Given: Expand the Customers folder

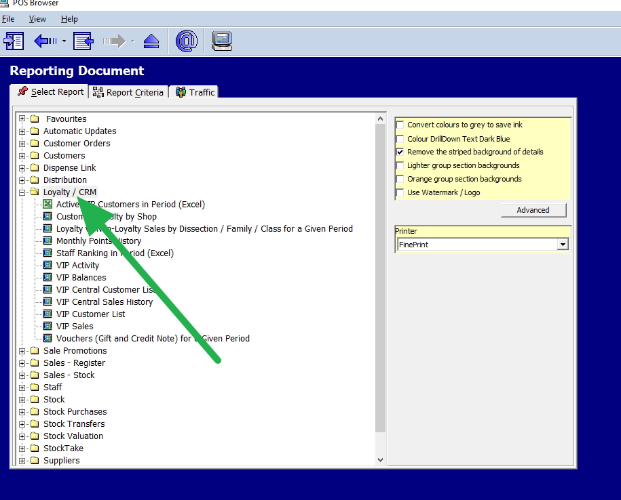Looking at the screenshot, I should point(22,156).
